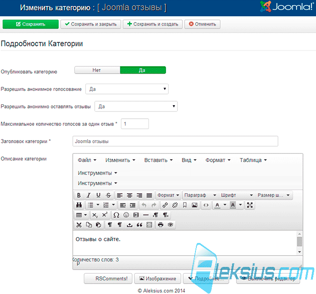Apply subscript formatting
Viewport: 316px width, 294px height.
[95, 215]
